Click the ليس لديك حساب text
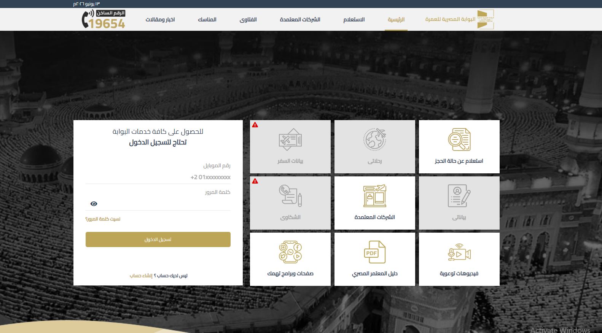Viewport: 602px width, 333px height. [171, 276]
